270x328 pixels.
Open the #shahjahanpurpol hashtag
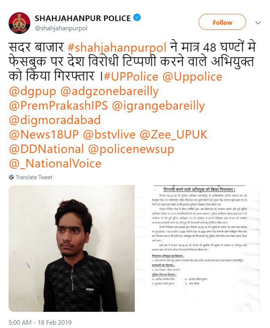click(x=117, y=48)
